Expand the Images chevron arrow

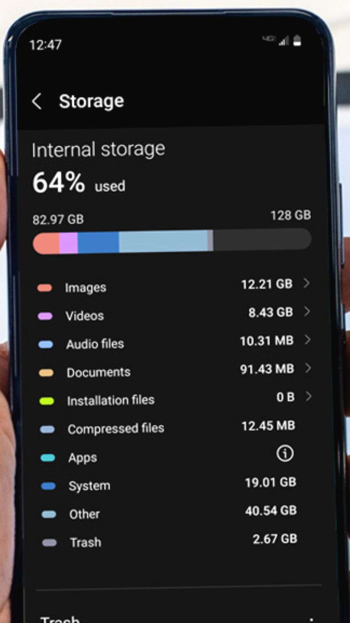tap(307, 283)
